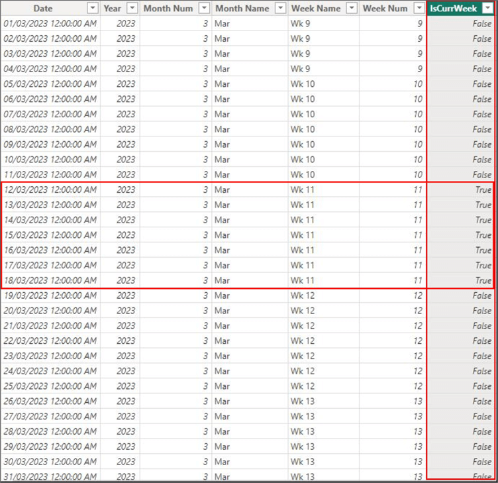Click the date cell 04/03/2023 12:00:00 AM
The height and width of the screenshot is (483, 498).
click(50, 69)
